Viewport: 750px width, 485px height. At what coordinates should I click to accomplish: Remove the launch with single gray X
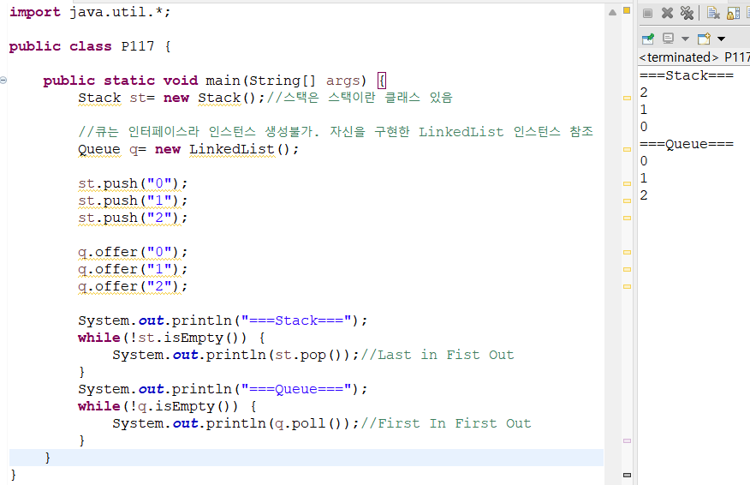pyautogui.click(x=667, y=13)
